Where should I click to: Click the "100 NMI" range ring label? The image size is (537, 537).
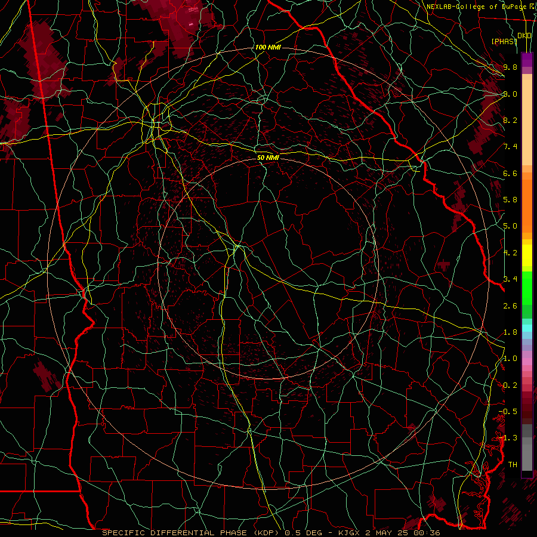(x=268, y=47)
